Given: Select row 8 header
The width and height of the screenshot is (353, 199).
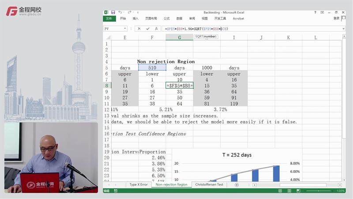Looking at the screenshot, I should pyautogui.click(x=107, y=86).
